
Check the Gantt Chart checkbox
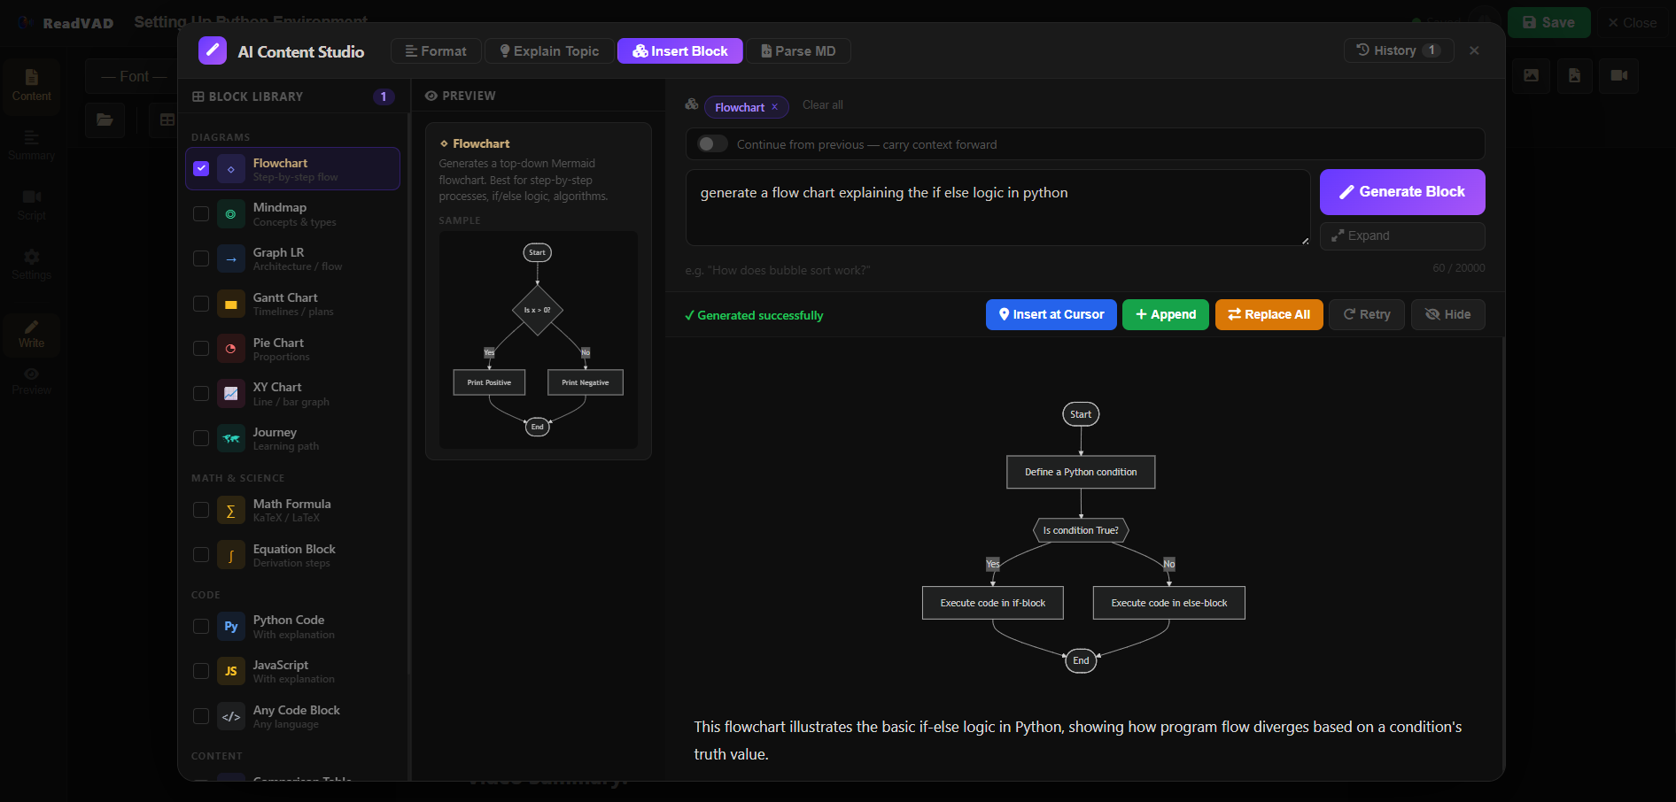click(201, 304)
